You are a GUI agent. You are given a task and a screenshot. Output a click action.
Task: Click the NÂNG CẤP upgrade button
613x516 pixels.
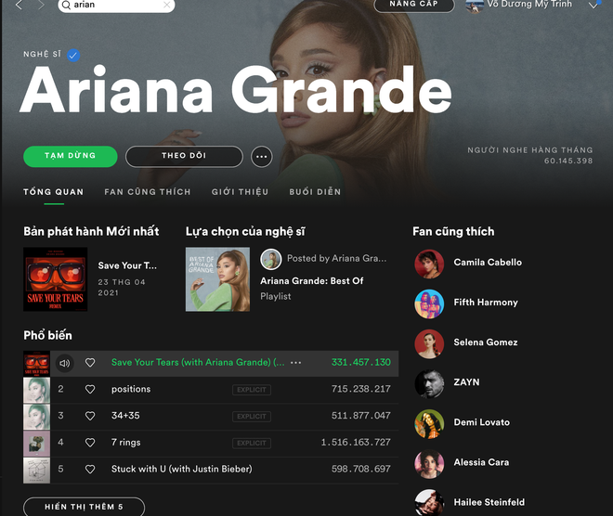click(x=414, y=5)
